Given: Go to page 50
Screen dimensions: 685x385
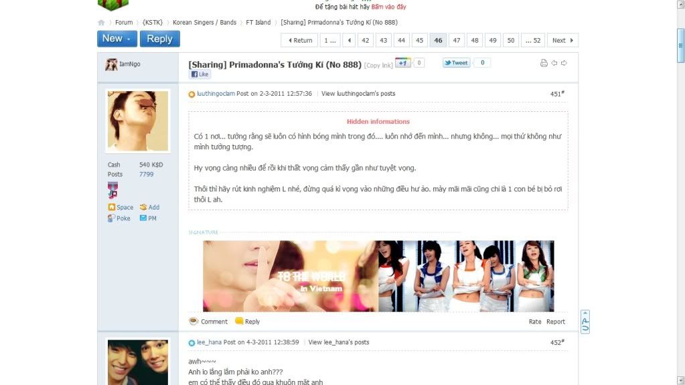Looking at the screenshot, I should point(511,40).
